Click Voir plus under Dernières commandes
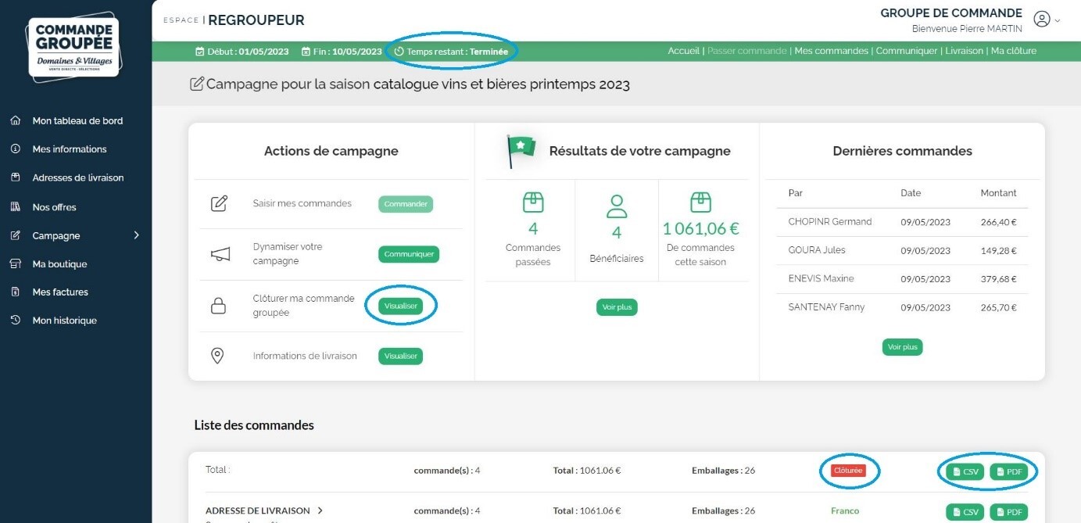 902,347
